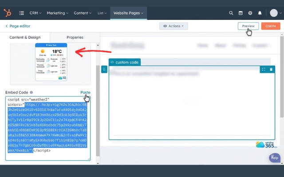284x177 pixels.
Task: Click the drag handle on custom code module
Action: (x=104, y=69)
